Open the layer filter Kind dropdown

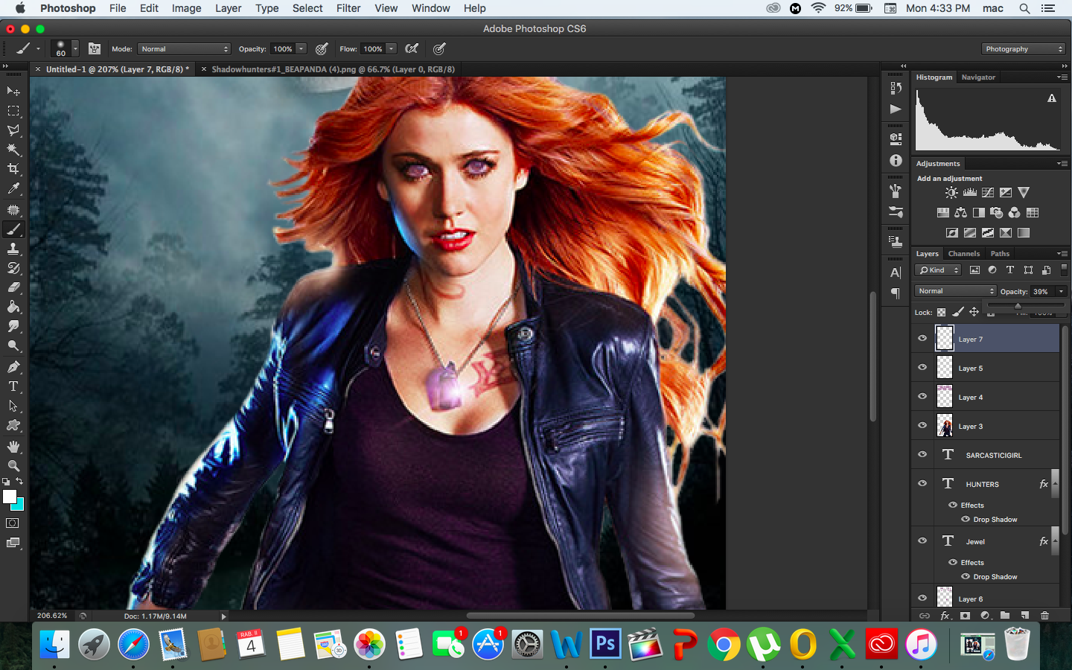(938, 270)
